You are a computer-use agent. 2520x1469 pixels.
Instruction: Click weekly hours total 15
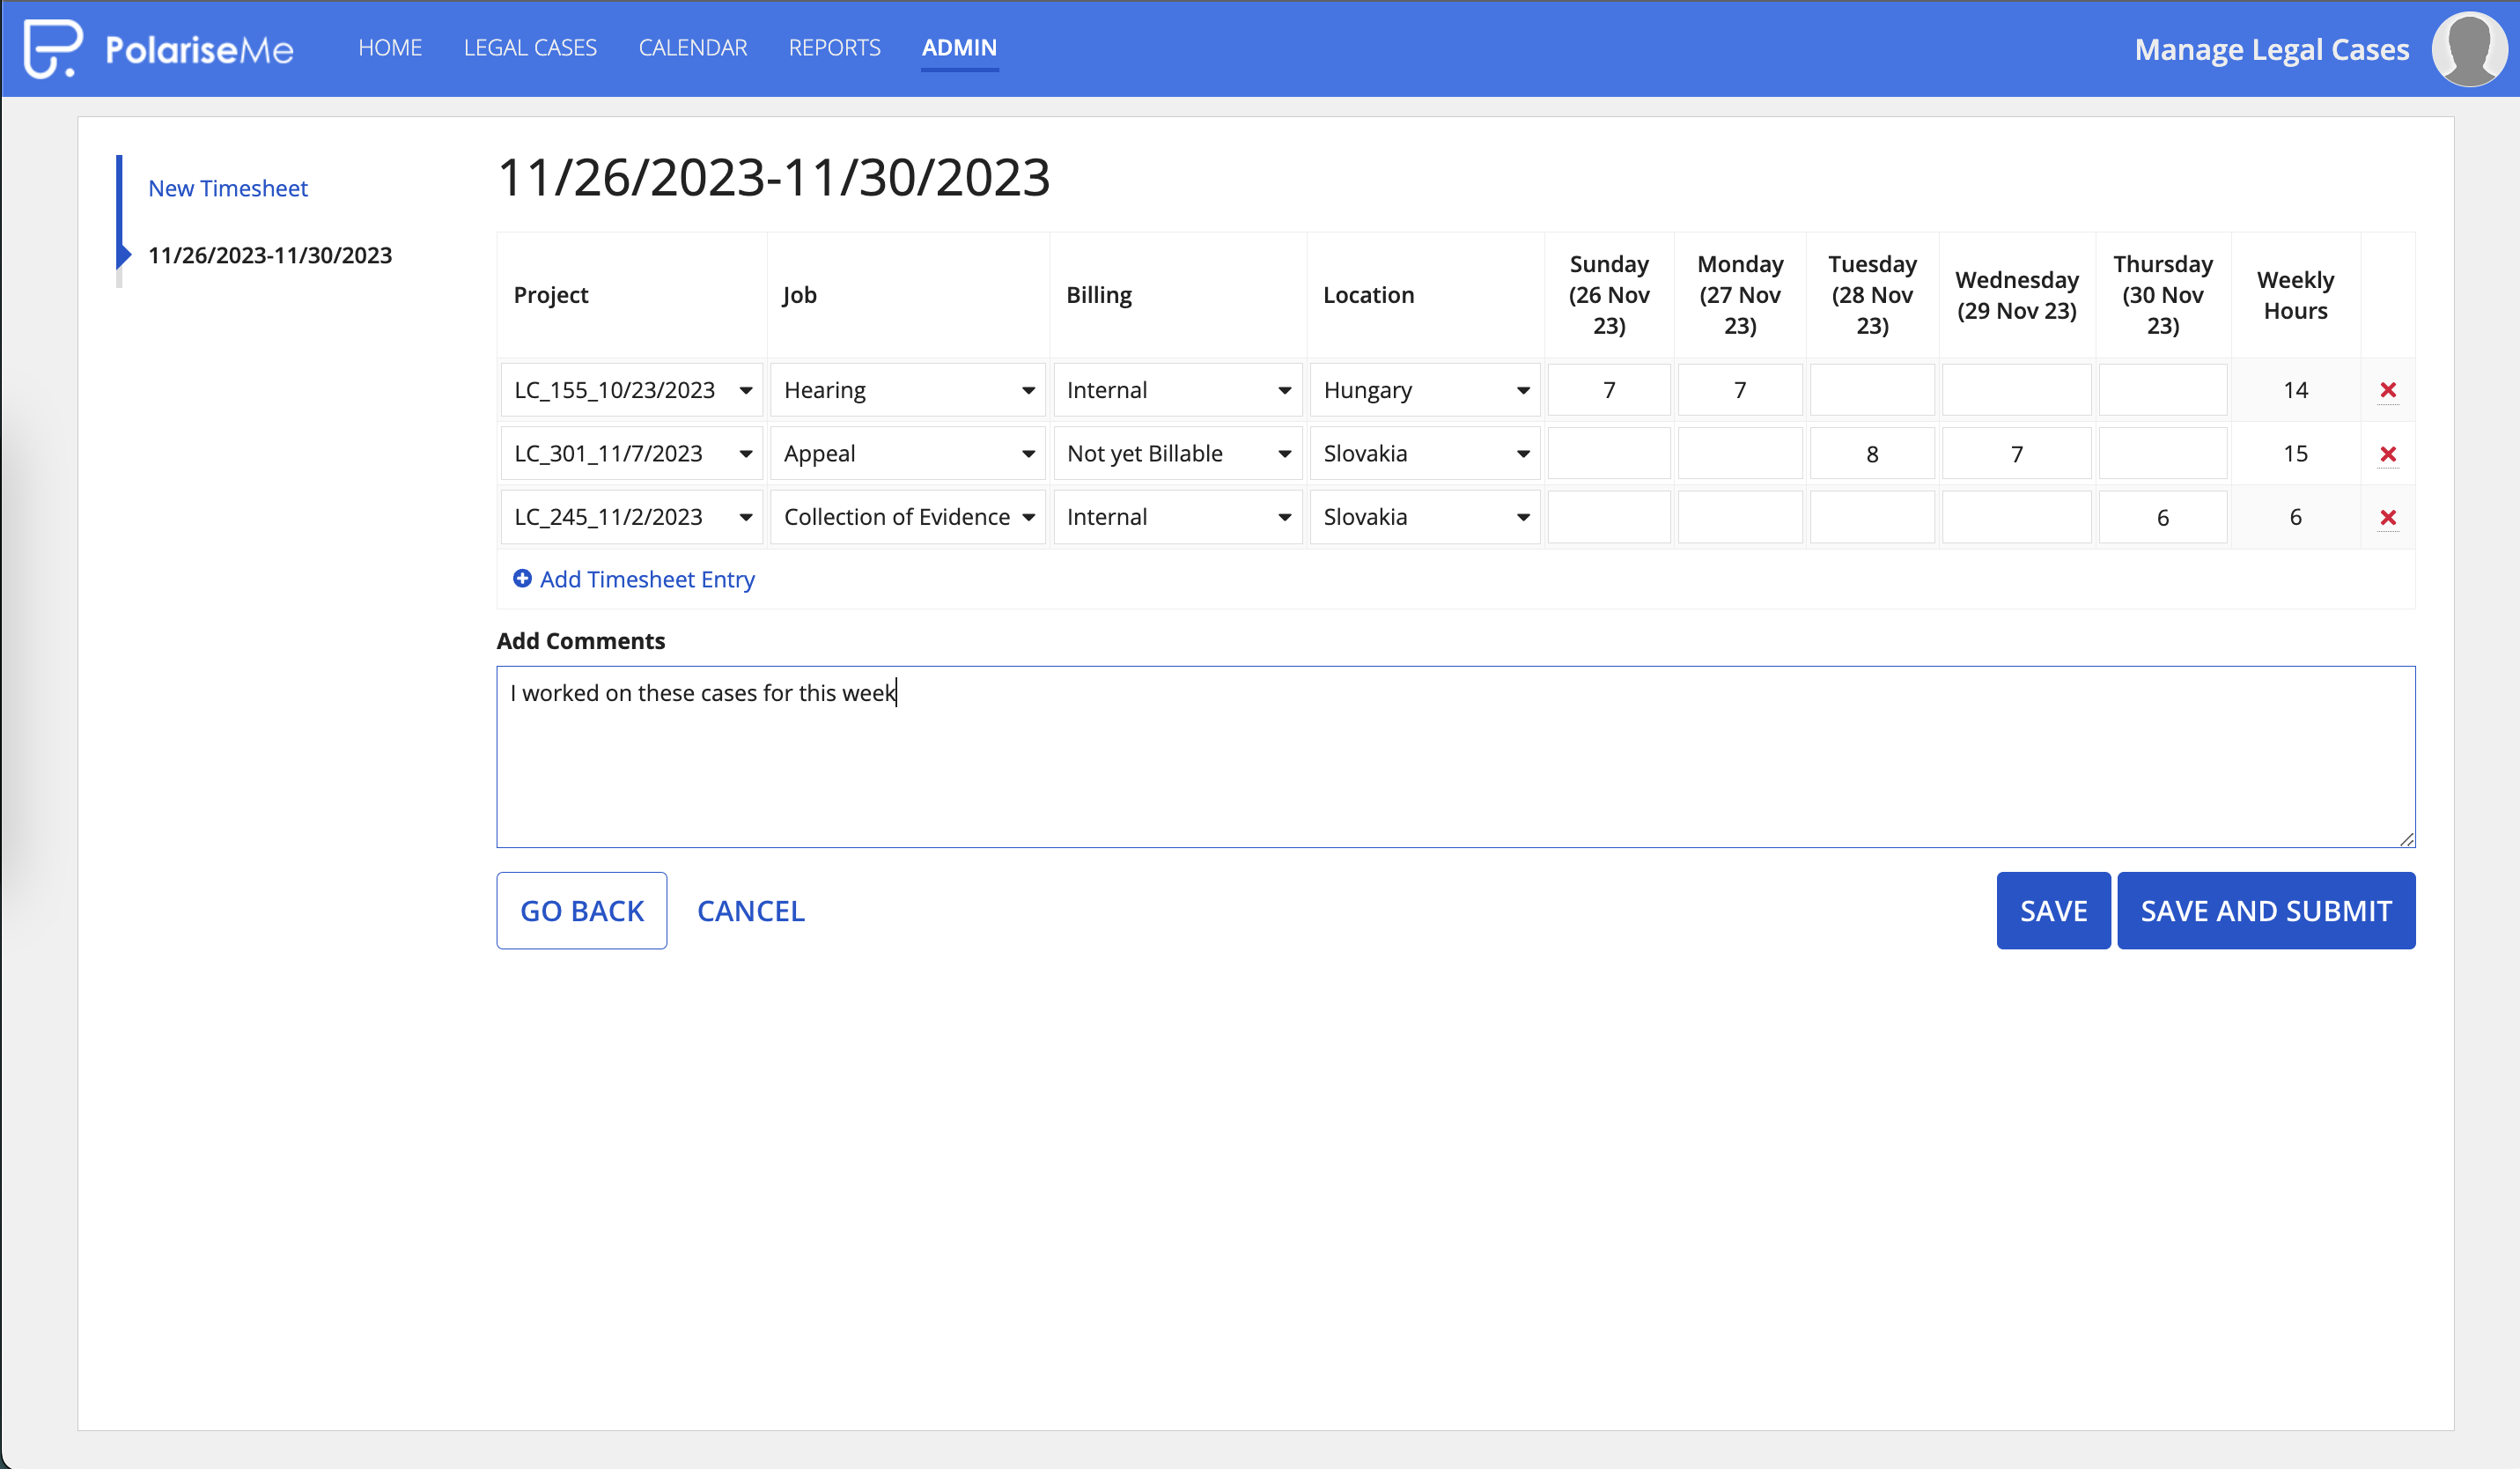(x=2296, y=454)
